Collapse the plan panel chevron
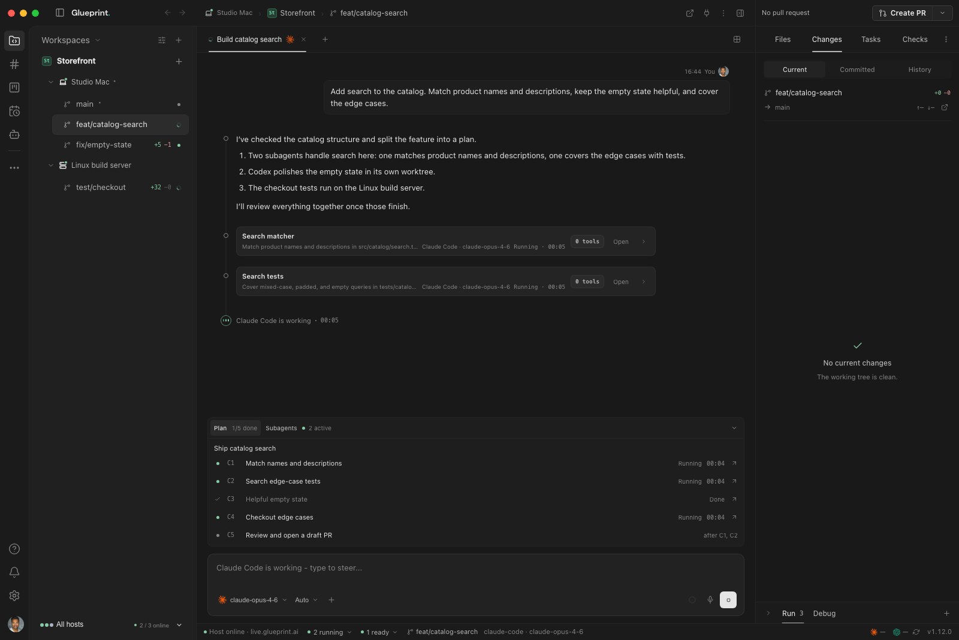 (734, 428)
